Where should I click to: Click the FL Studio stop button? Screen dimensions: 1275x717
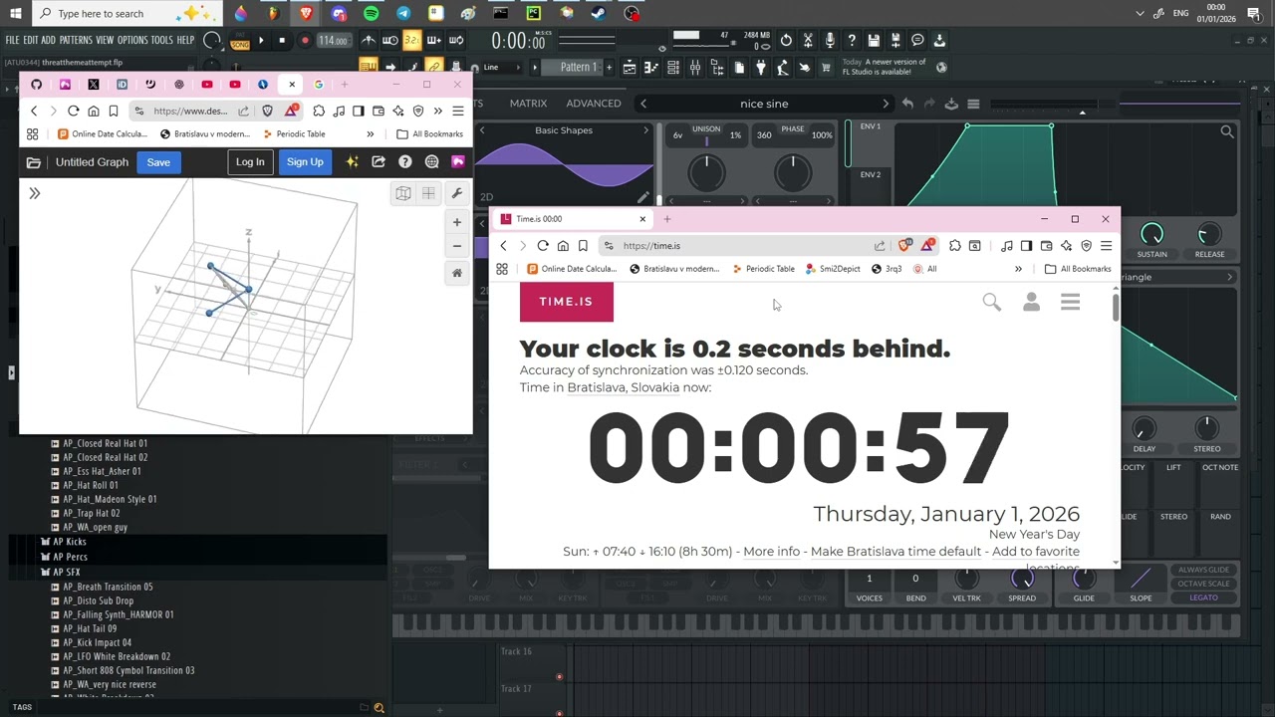coord(282,41)
